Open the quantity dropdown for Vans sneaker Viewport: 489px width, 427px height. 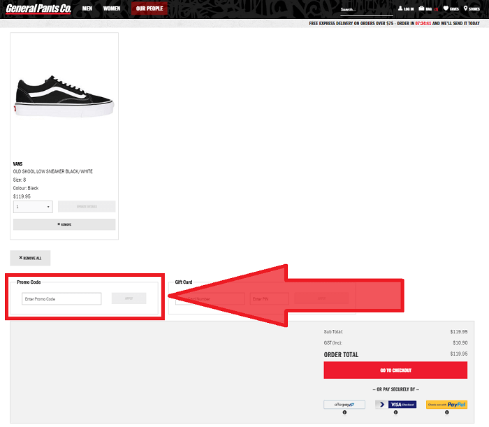(x=33, y=207)
